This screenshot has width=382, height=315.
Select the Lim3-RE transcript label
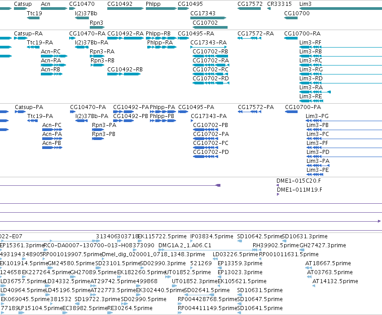(311, 96)
